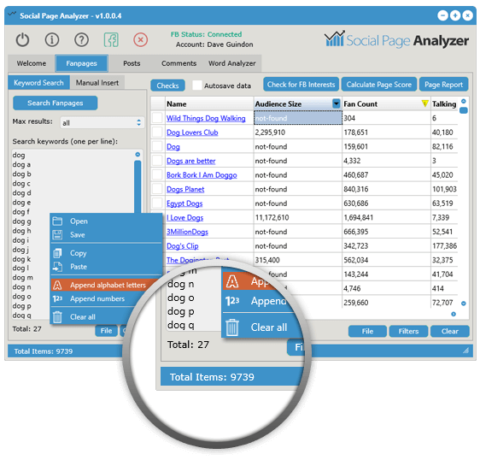Check the Wild Things Dog Walking row checkbox
480x460 pixels.
157,118
